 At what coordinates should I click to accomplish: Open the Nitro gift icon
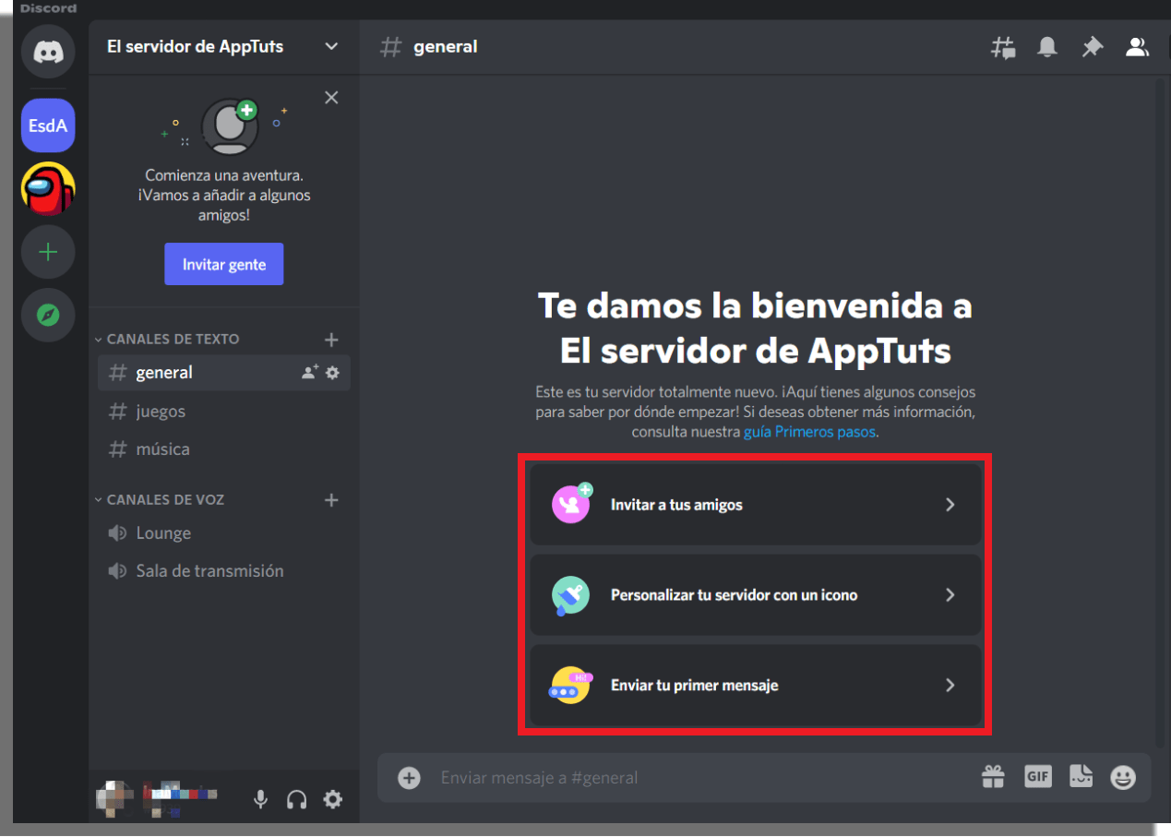click(993, 778)
